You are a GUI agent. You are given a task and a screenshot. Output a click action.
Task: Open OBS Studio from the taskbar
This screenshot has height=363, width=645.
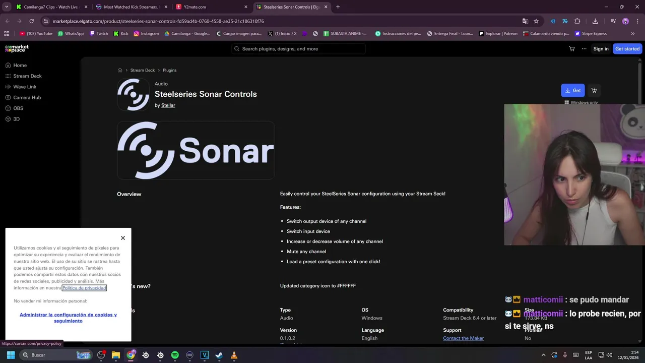[x=101, y=355]
